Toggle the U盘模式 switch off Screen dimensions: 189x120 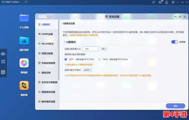coord(174,42)
